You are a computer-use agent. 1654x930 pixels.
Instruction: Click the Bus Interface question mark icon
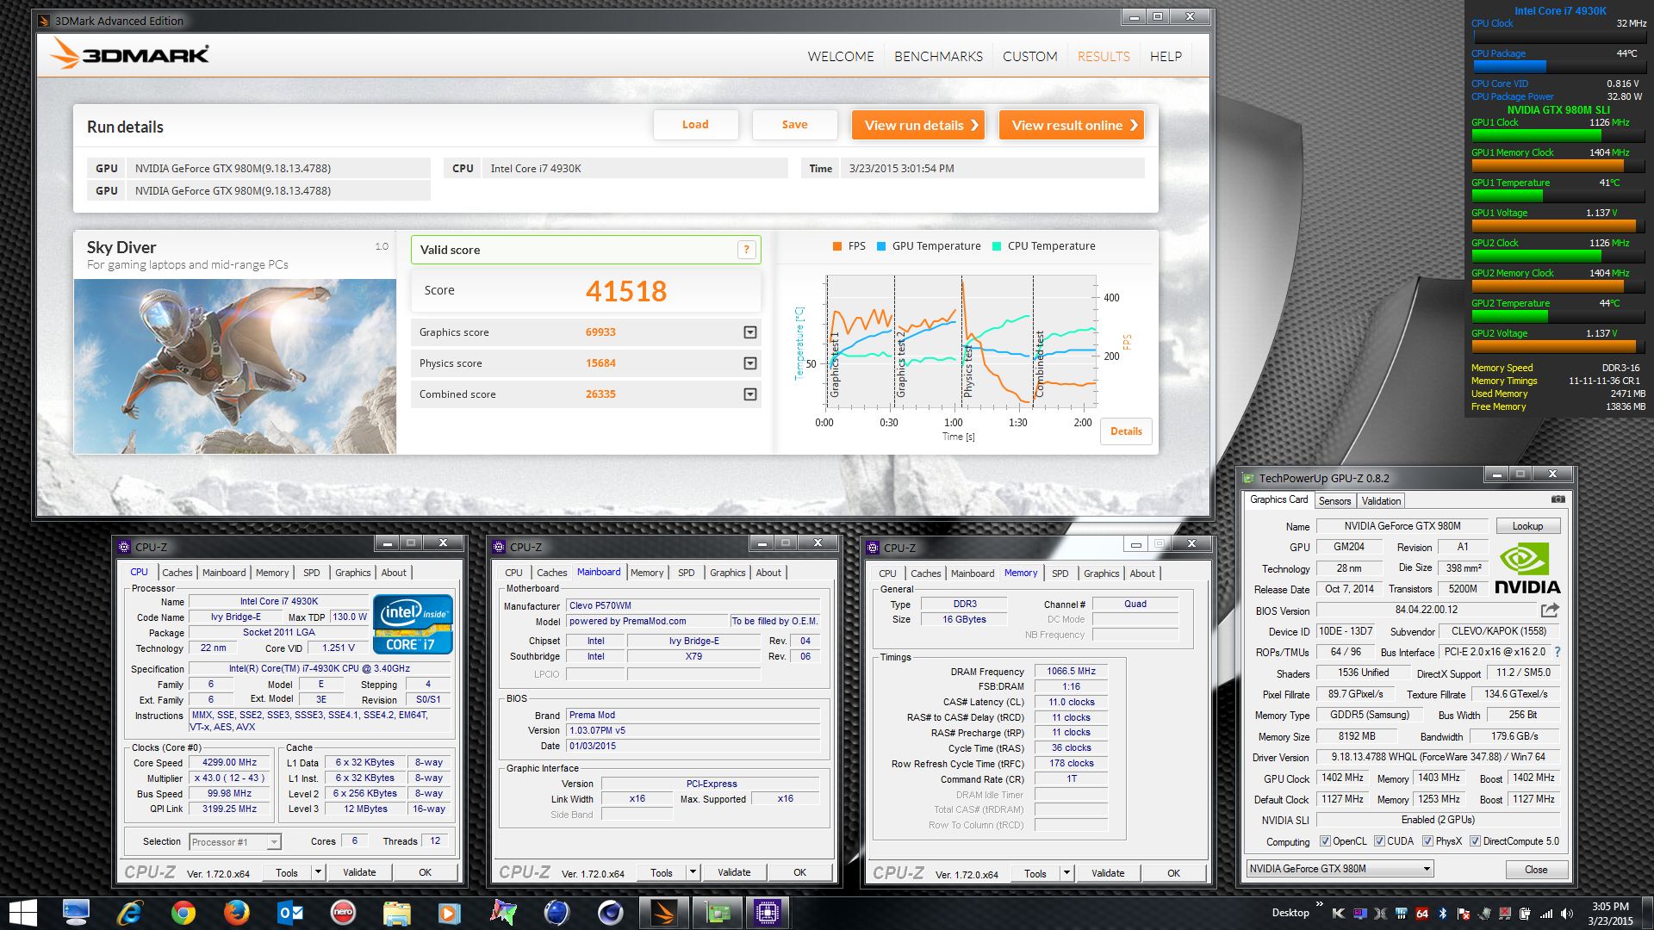coord(1558,652)
